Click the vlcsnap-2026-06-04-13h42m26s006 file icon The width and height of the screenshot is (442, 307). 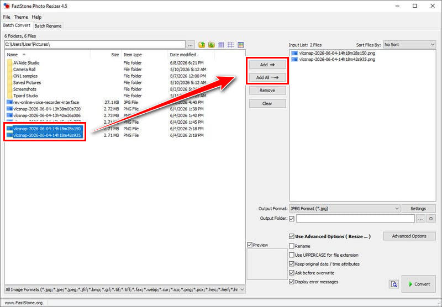9,115
